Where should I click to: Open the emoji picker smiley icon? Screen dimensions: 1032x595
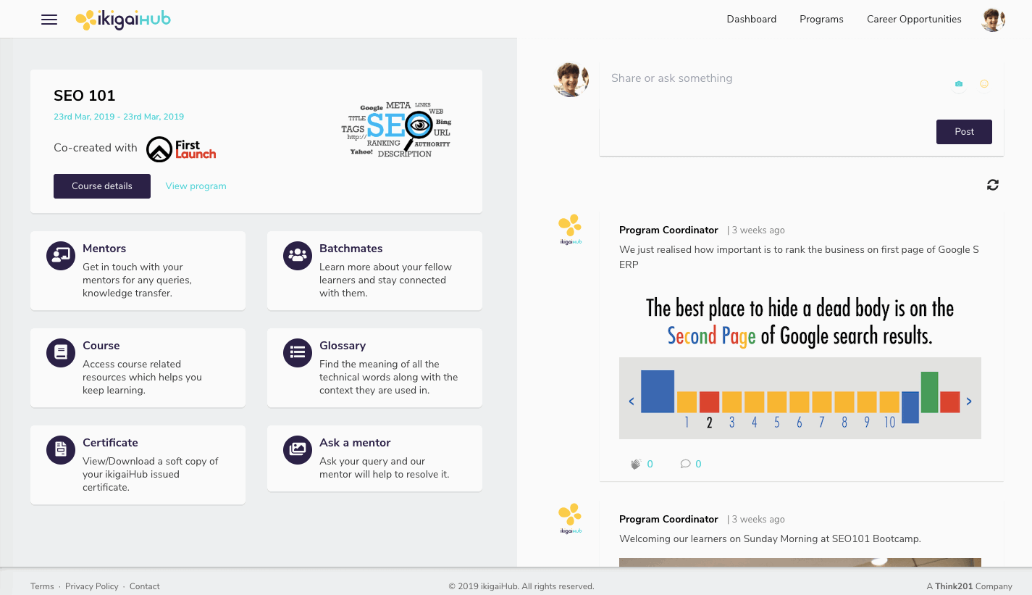(984, 84)
